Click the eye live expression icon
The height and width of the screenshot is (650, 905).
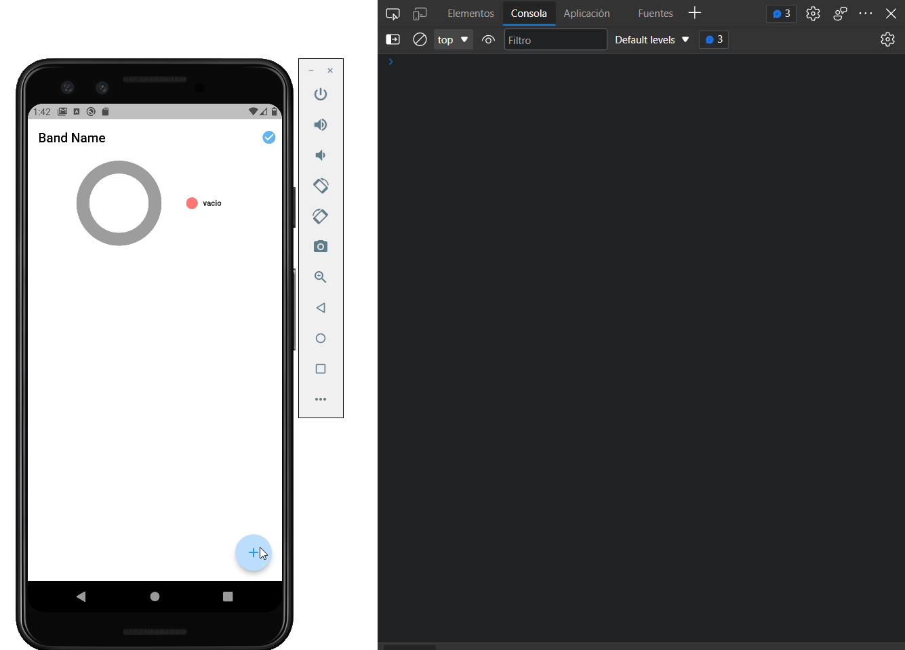488,39
